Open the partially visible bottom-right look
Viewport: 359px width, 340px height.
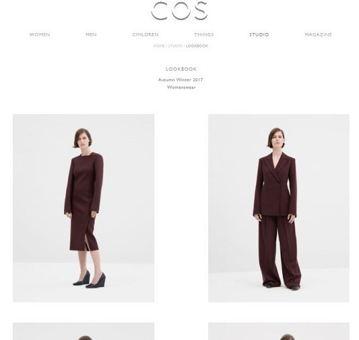pos(279,331)
